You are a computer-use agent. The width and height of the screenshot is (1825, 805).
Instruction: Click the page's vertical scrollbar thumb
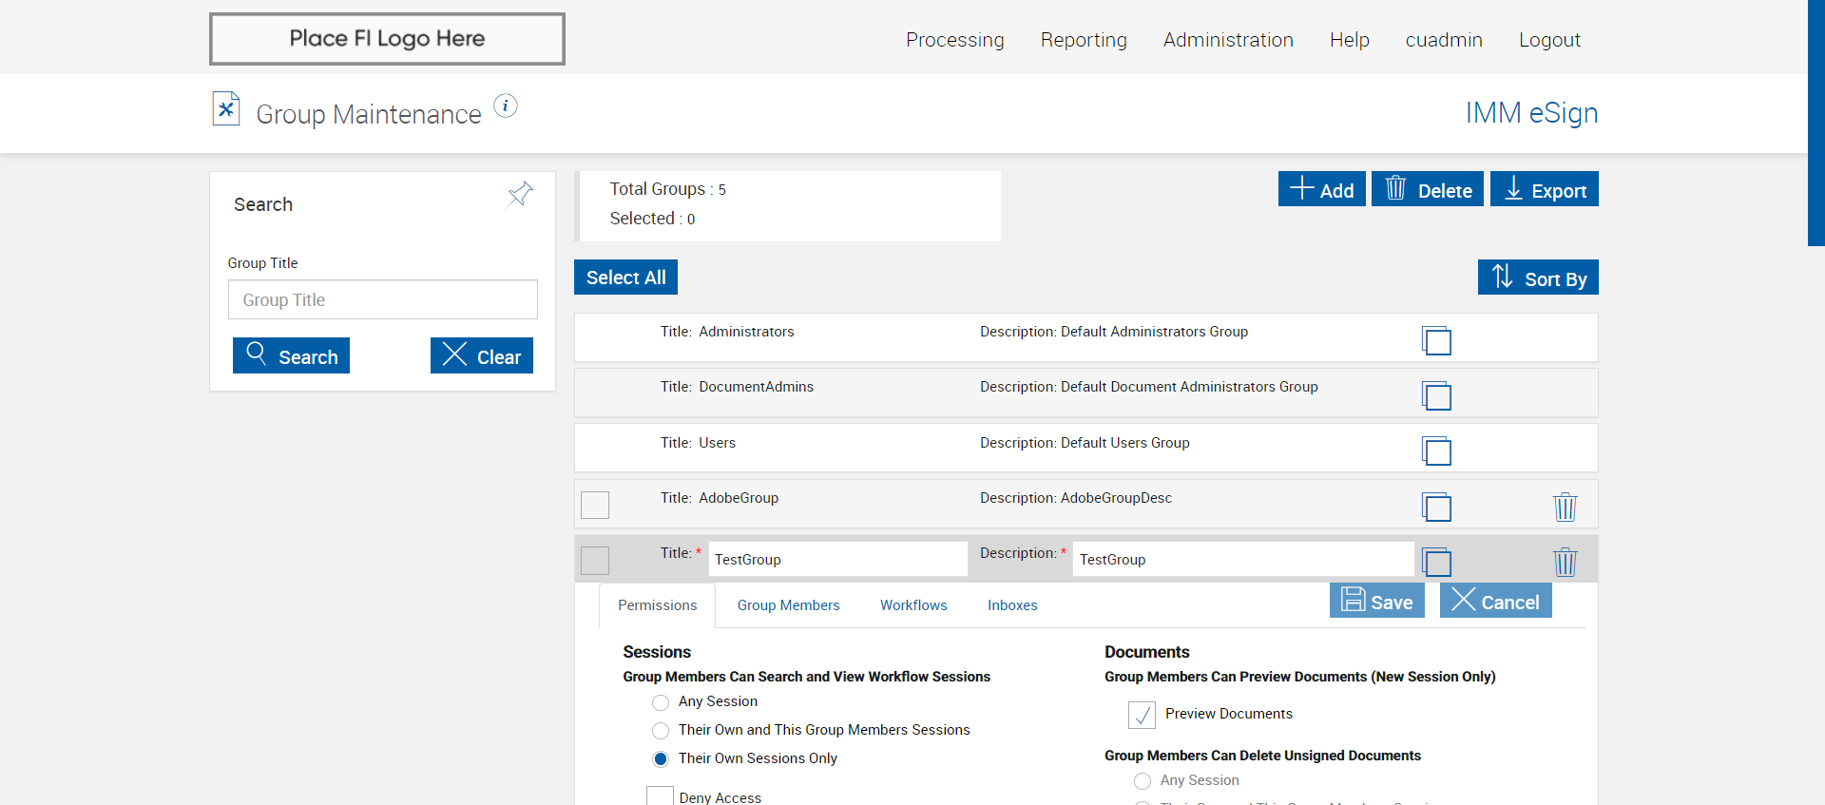(x=1815, y=124)
